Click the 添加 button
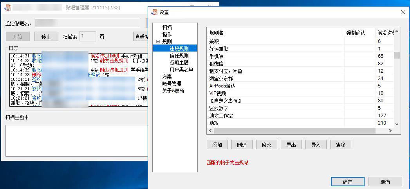The height and width of the screenshot is (189, 410). click(217, 145)
